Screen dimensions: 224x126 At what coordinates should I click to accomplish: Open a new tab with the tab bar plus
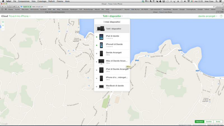point(218,12)
